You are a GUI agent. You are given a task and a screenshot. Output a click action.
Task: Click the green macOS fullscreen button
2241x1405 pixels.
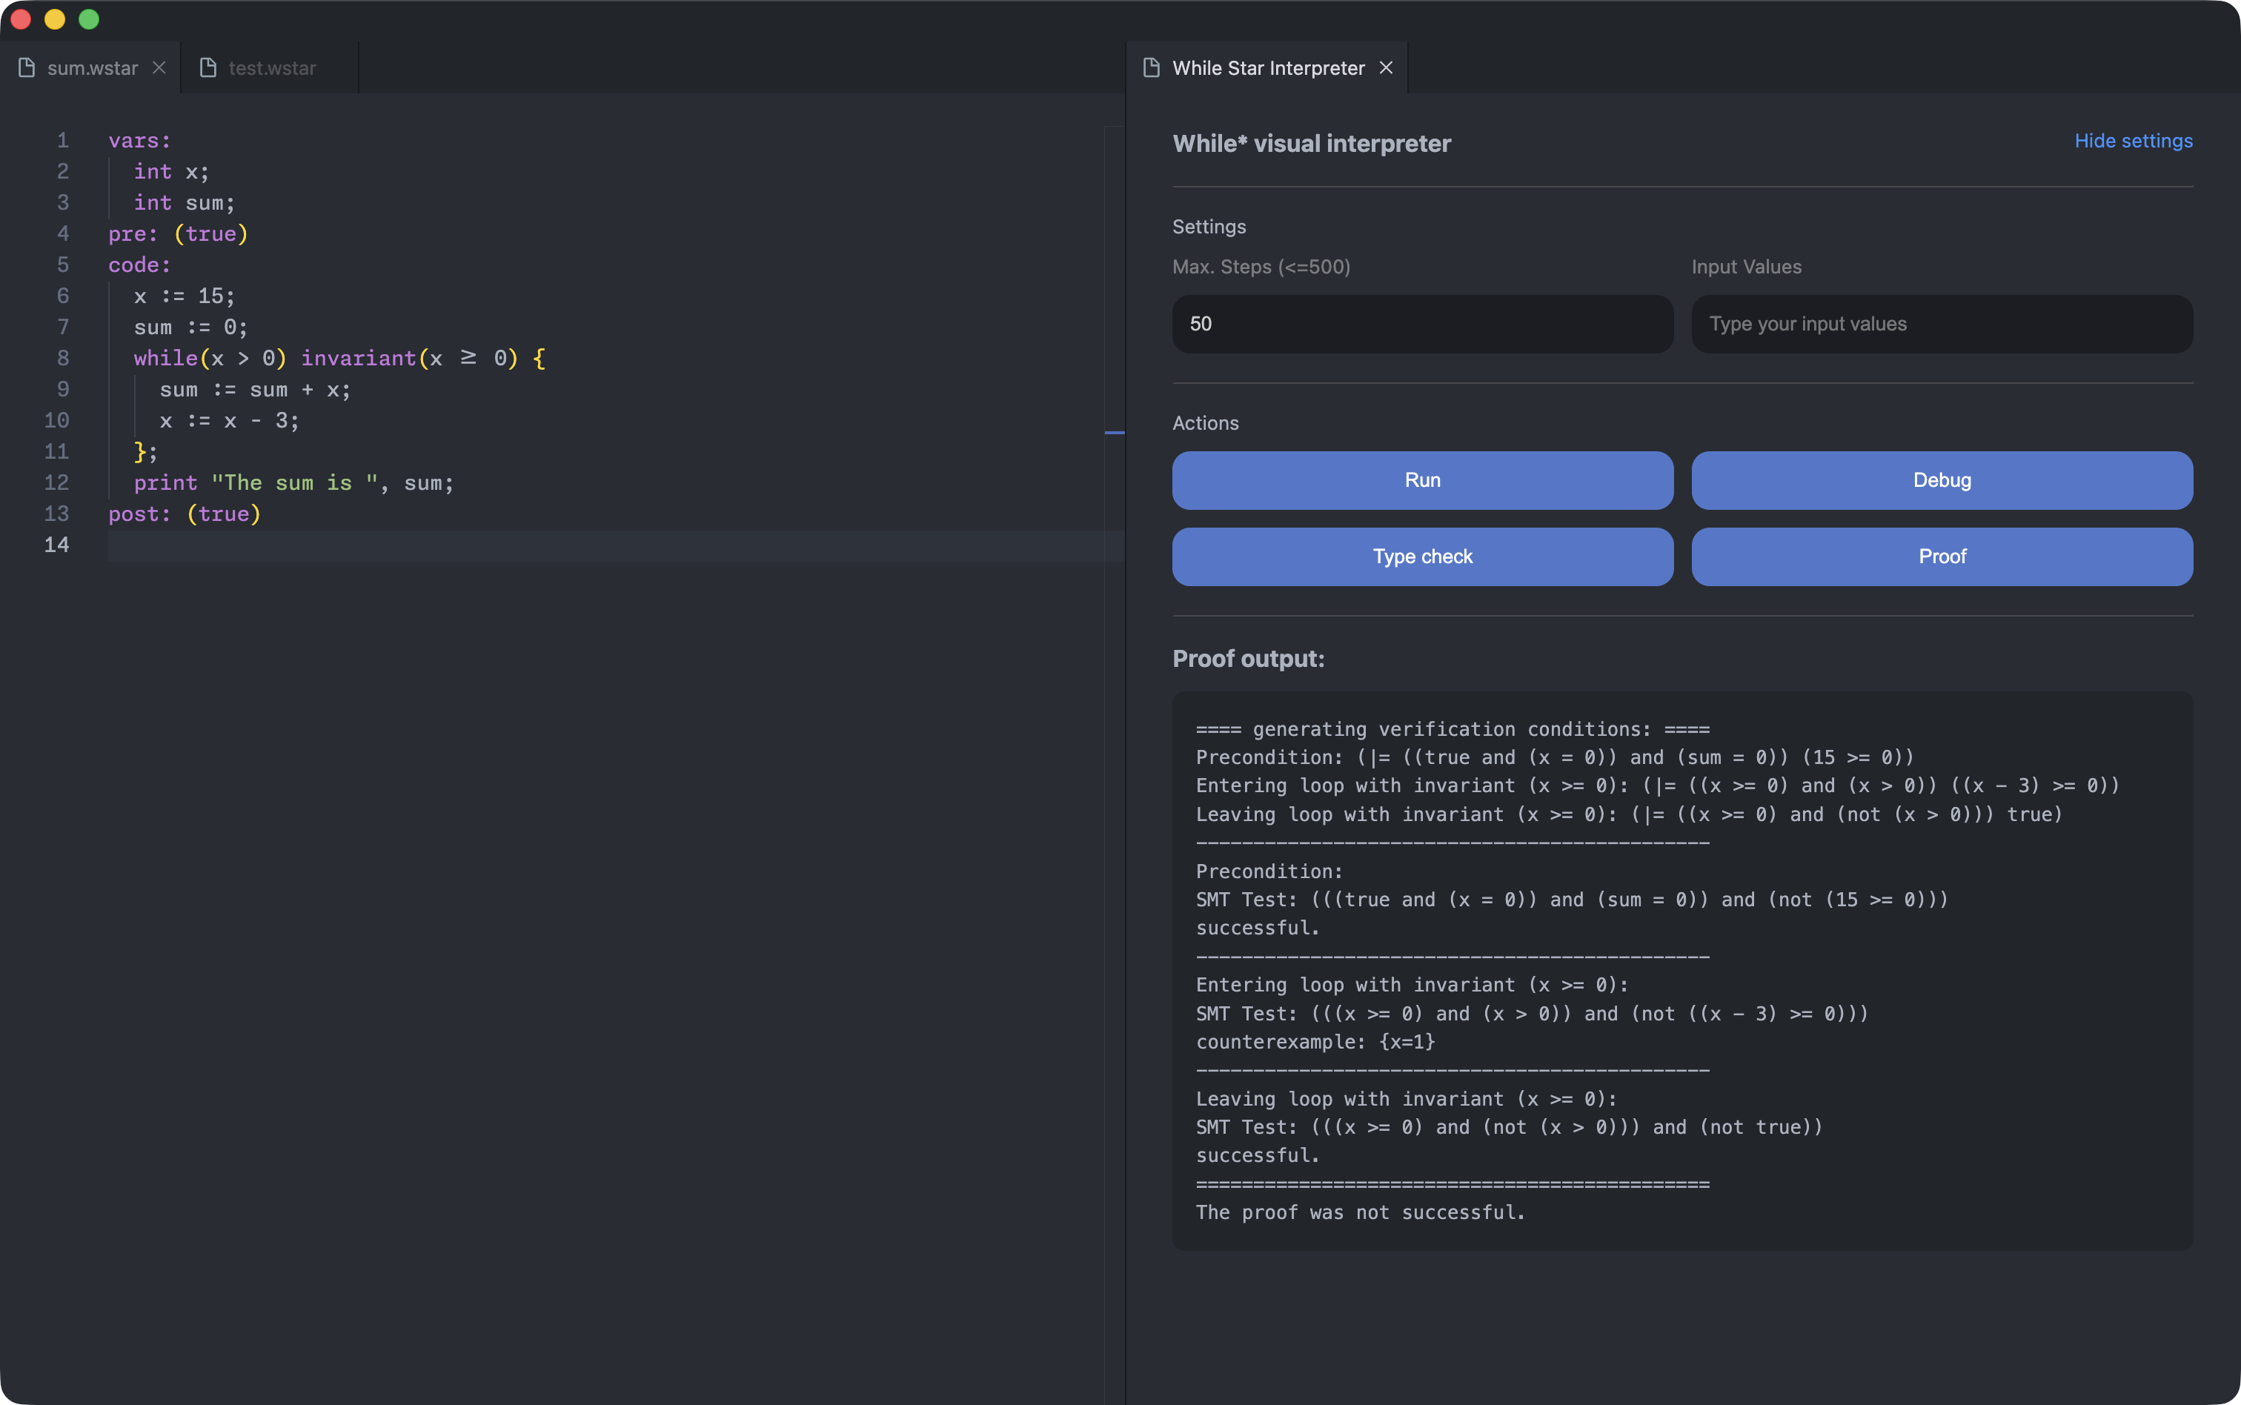pos(89,19)
